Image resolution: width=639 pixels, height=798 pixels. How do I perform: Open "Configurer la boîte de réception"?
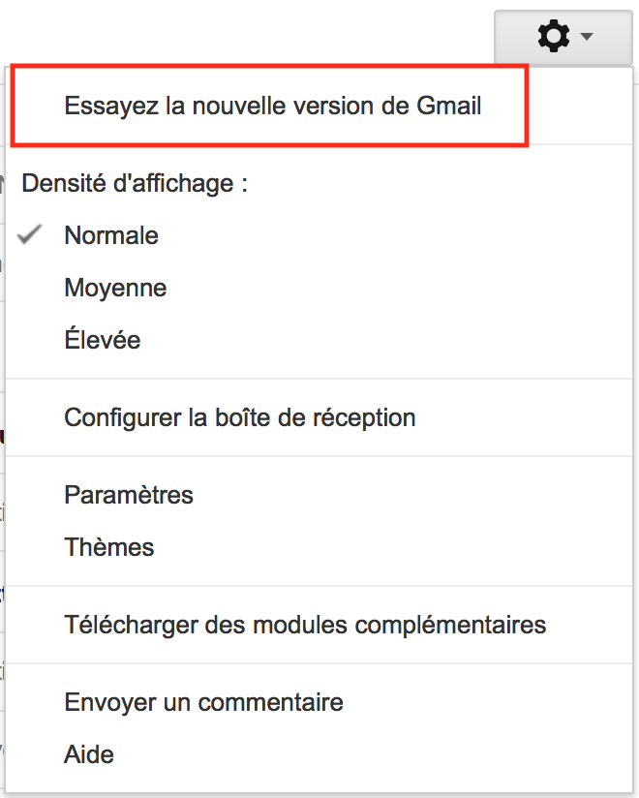pos(239,417)
